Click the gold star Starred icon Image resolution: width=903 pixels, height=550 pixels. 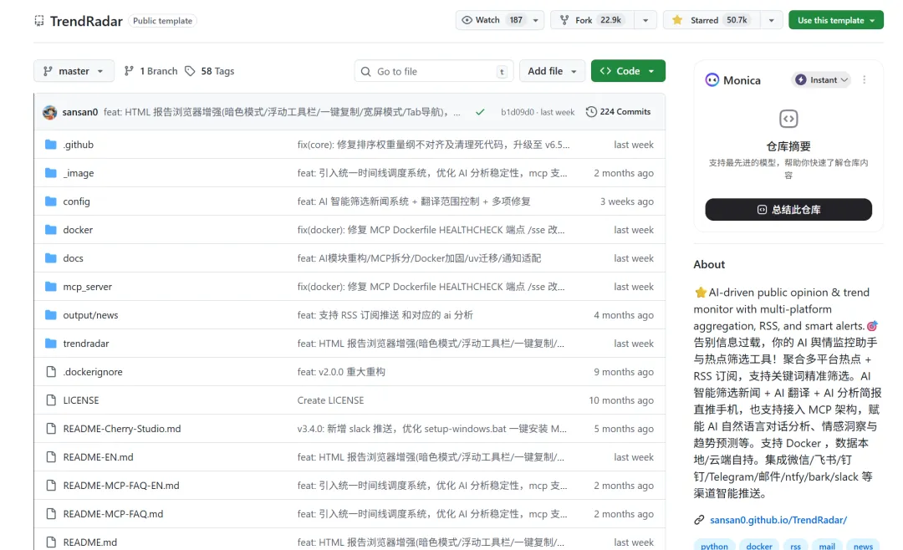click(x=677, y=20)
